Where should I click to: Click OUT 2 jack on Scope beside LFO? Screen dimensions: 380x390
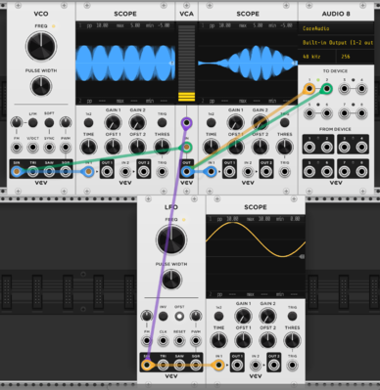[274, 365]
